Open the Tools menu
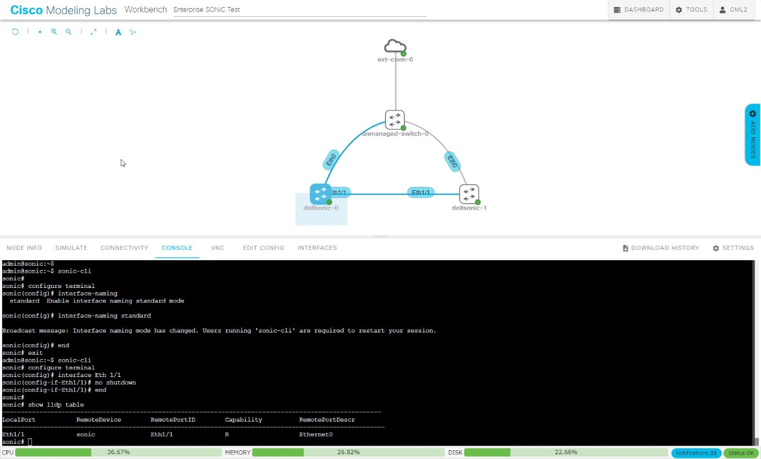This screenshot has height=459, width=761. click(x=691, y=10)
